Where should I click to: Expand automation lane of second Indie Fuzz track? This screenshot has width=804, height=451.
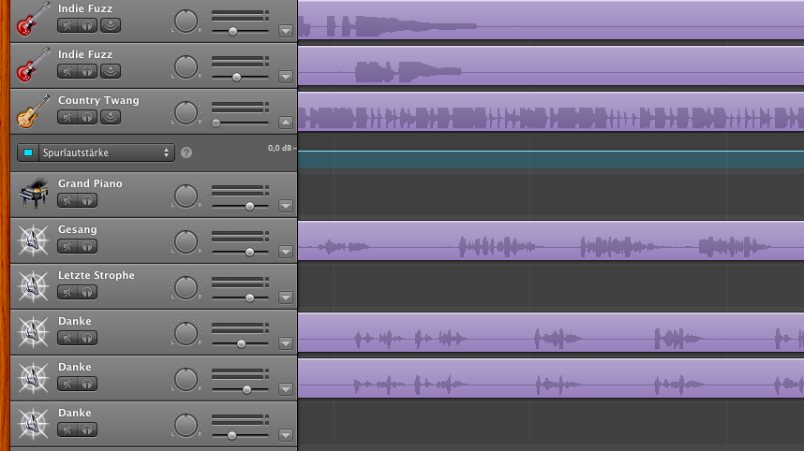(x=286, y=77)
